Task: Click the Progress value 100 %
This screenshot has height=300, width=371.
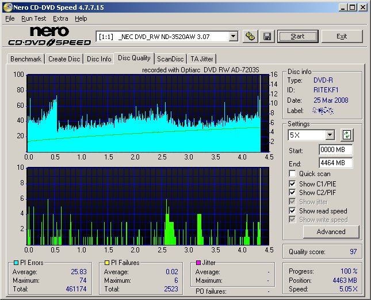Action: coord(349,271)
